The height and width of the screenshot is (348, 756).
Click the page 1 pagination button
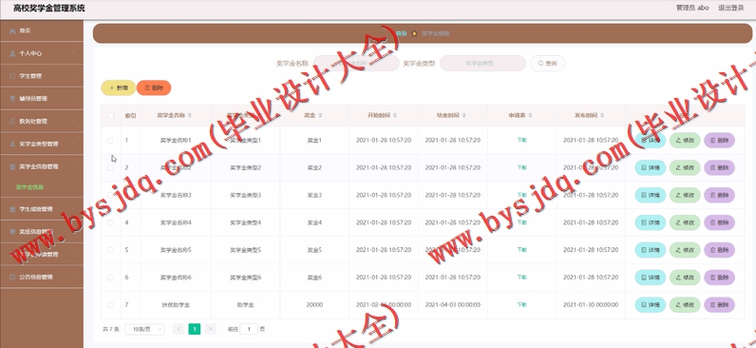coord(195,329)
